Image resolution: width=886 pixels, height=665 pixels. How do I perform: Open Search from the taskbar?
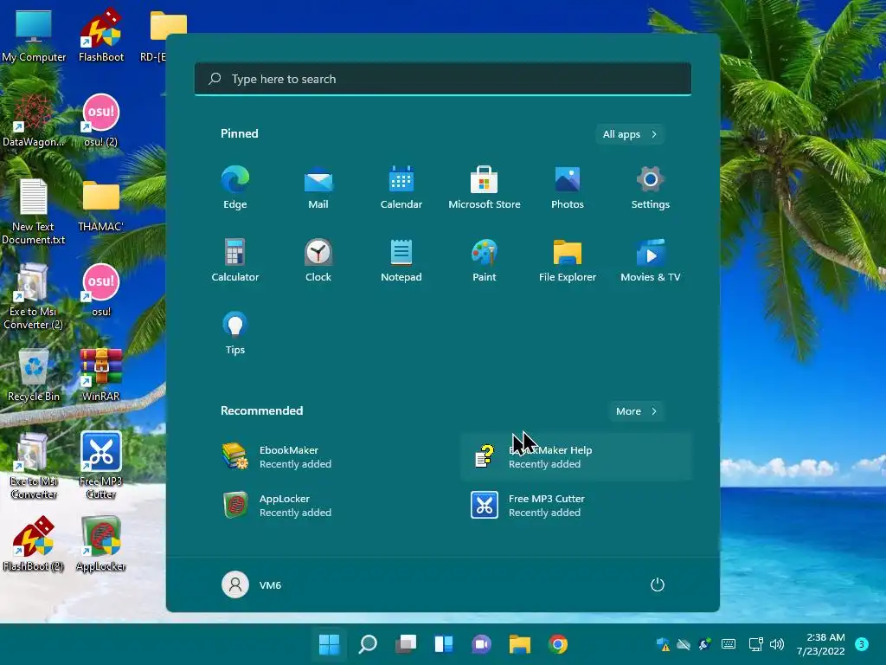(x=367, y=644)
